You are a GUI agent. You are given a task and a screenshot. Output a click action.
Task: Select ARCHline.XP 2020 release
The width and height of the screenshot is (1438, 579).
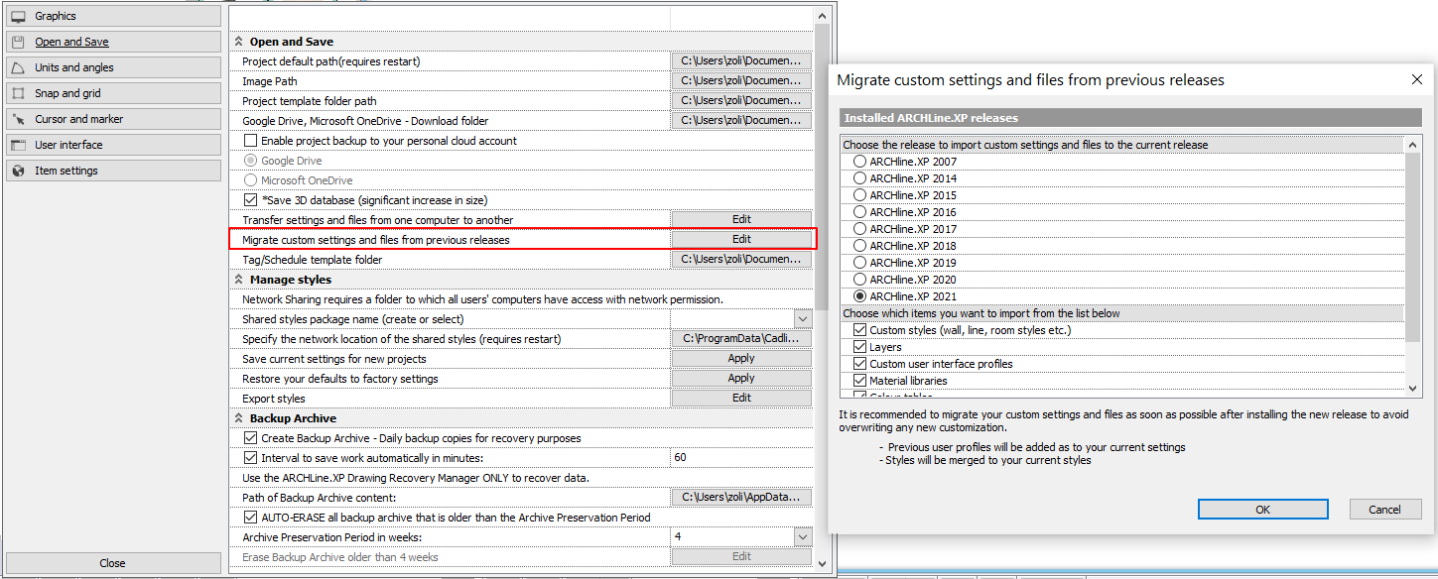(859, 280)
